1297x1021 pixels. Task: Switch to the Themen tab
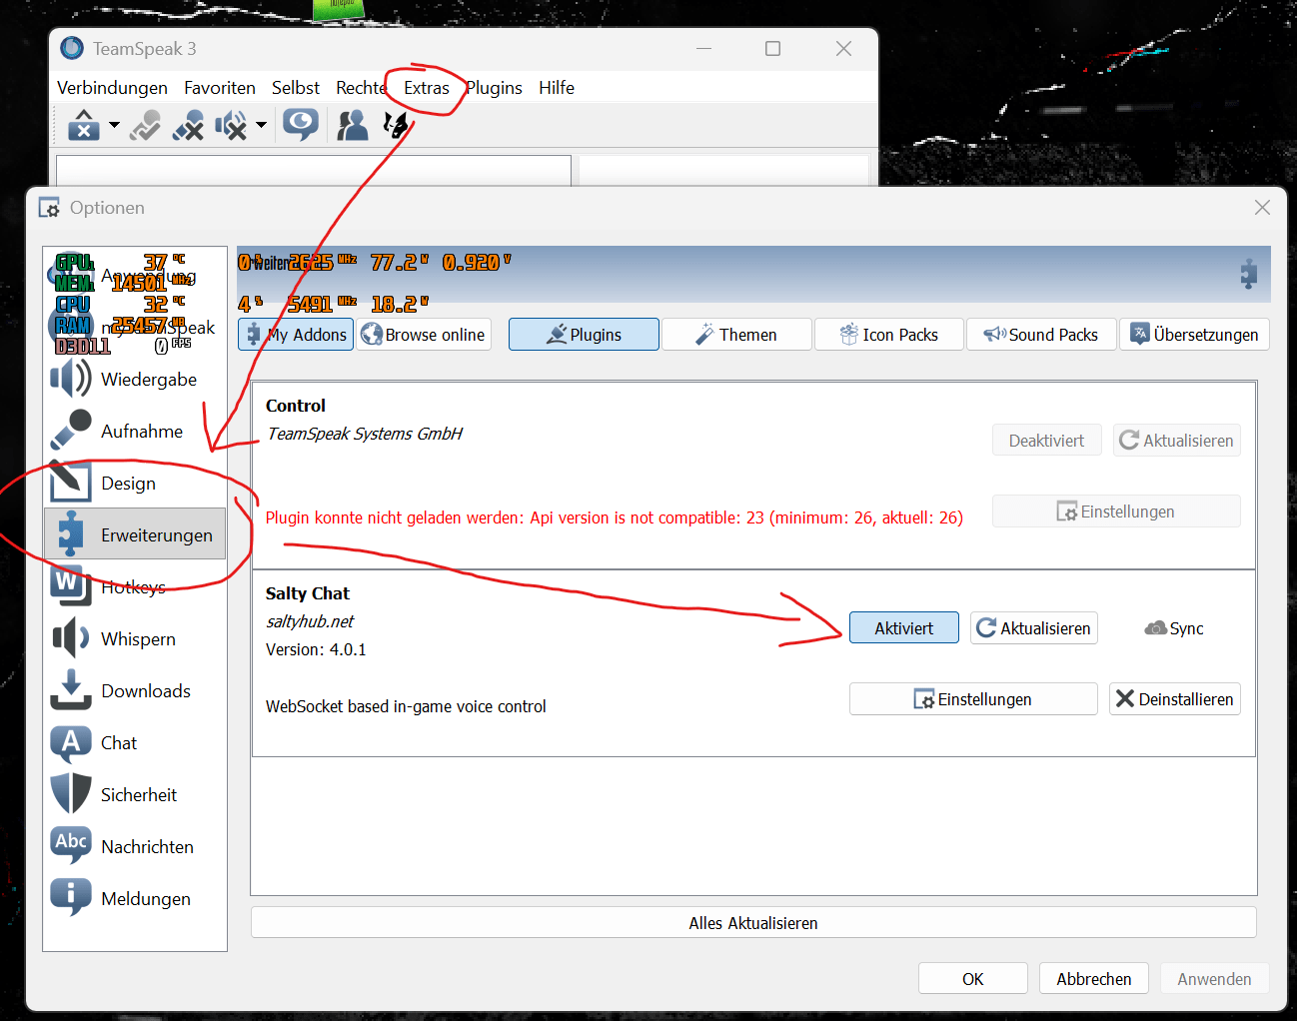736,335
